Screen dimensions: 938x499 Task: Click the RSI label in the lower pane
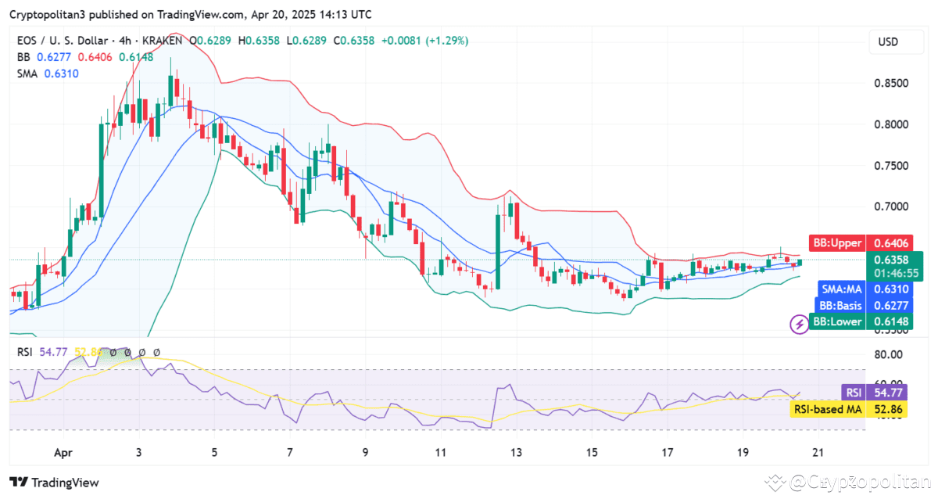point(23,352)
